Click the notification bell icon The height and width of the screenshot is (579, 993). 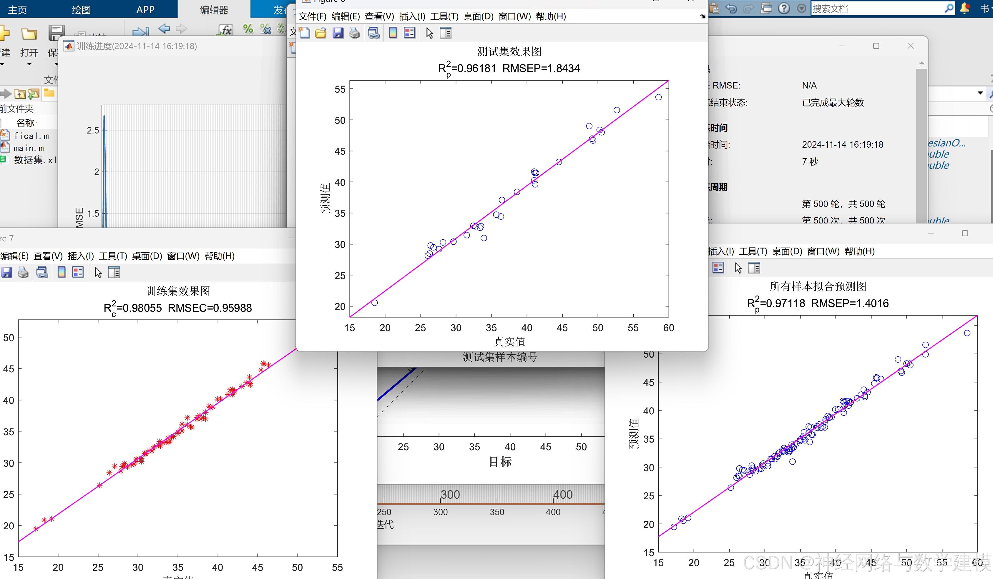click(x=965, y=8)
